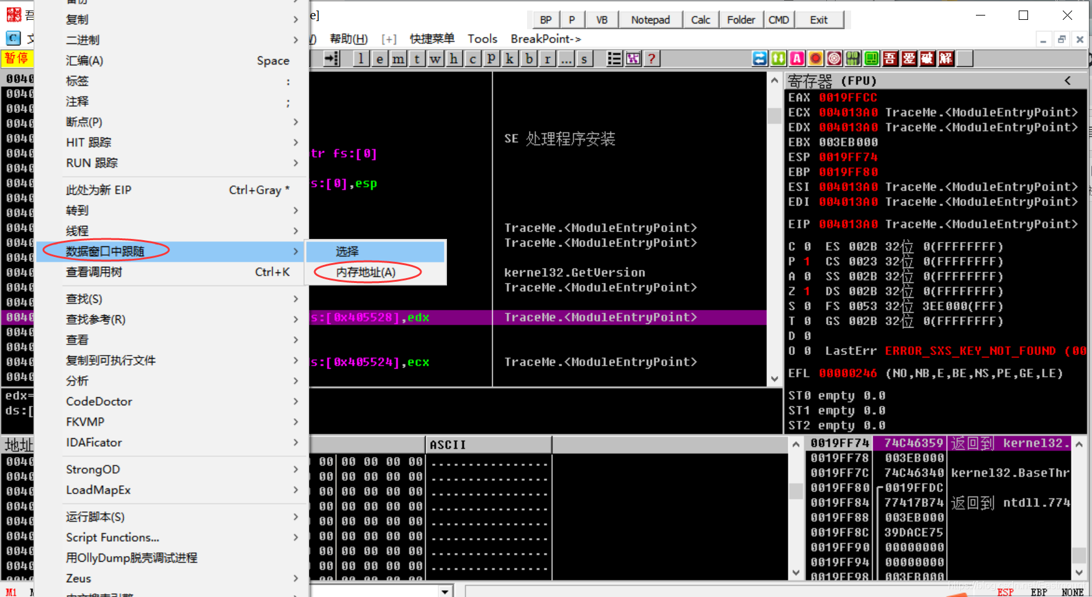Screen dimensions: 1092x597
Task: Click the red '爱' plugin icon
Action: [909, 59]
